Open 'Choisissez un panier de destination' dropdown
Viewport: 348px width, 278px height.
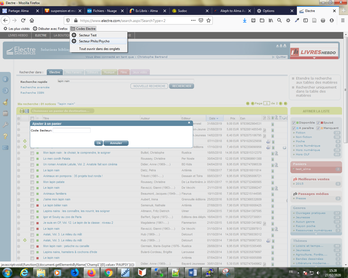62,111
